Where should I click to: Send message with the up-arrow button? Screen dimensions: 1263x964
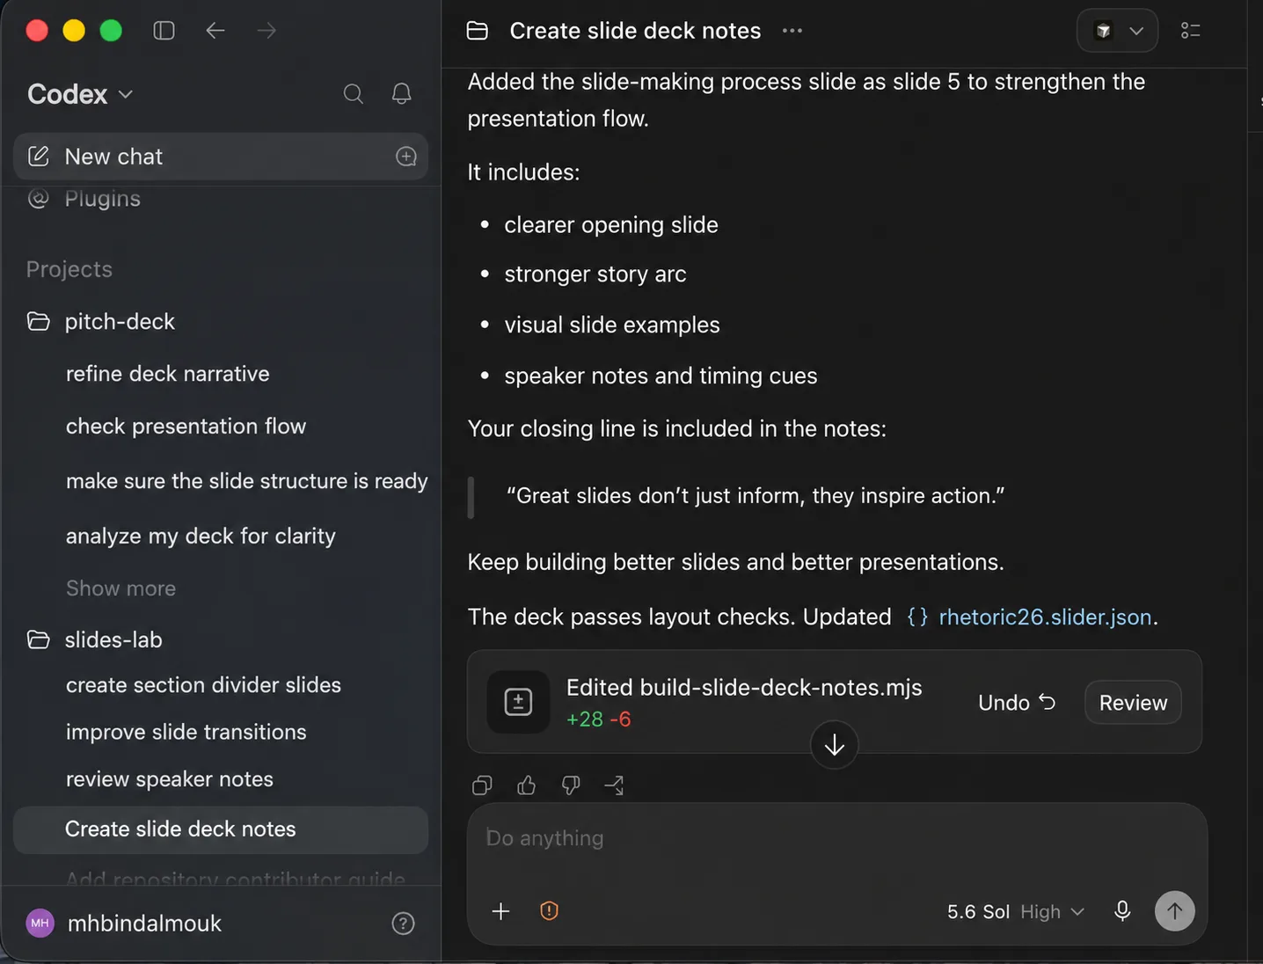1174,911
